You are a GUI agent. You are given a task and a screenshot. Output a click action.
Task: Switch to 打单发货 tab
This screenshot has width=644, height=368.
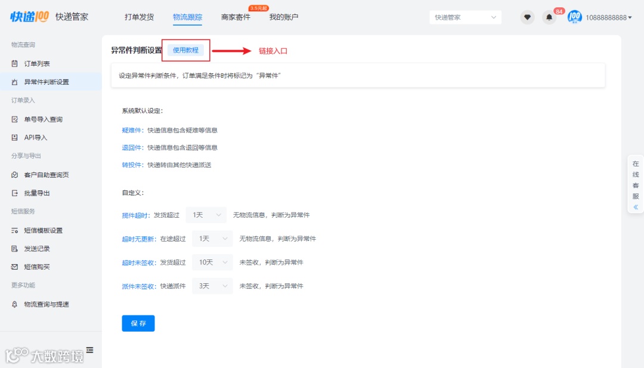pyautogui.click(x=139, y=17)
